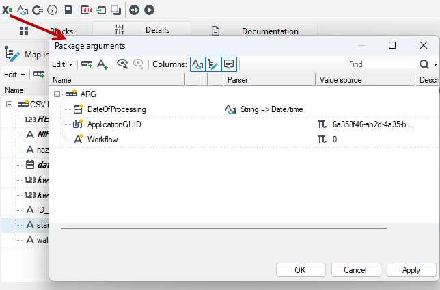Open Edit dropdown in background Map panel

coord(14,75)
